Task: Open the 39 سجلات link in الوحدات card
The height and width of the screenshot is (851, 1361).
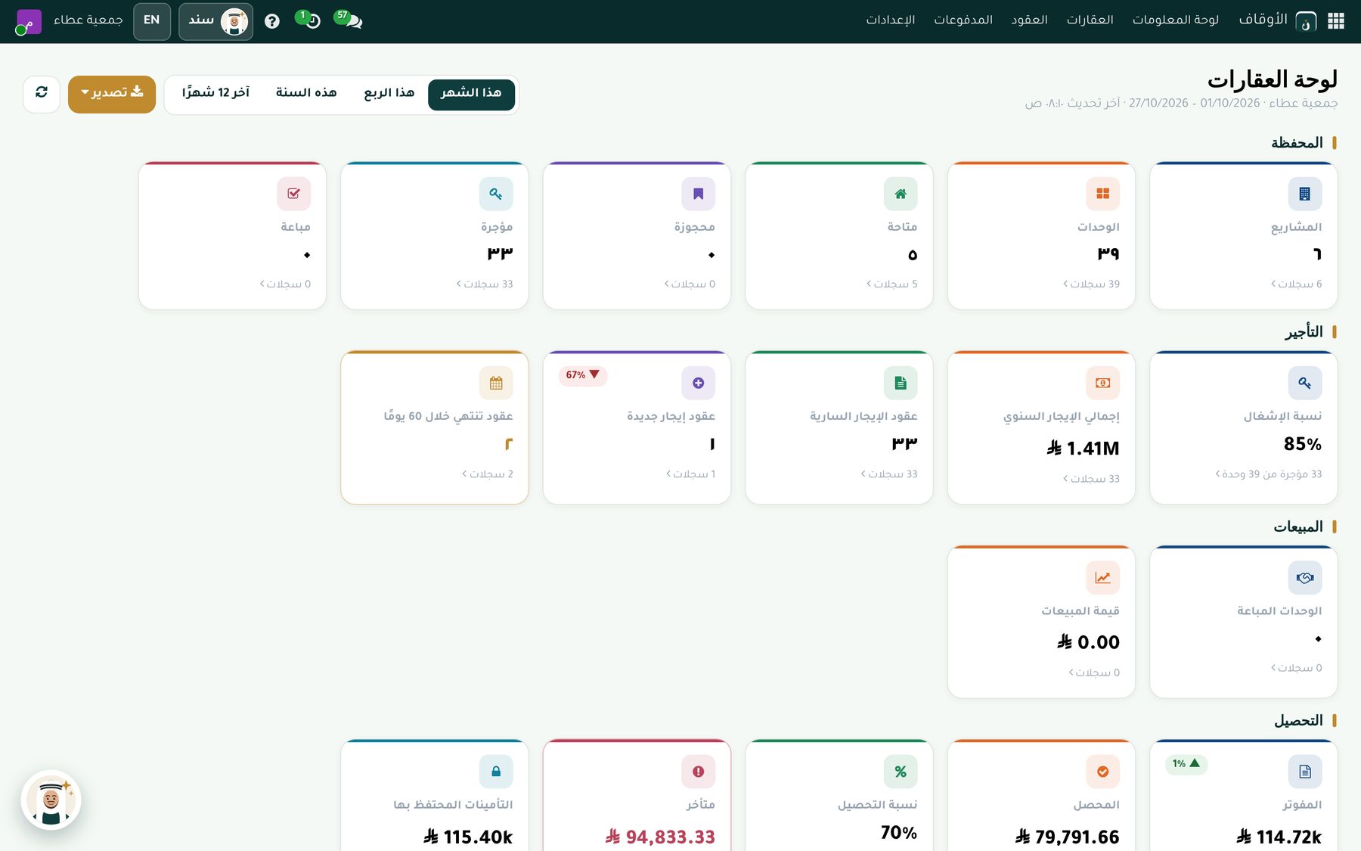Action: pyautogui.click(x=1092, y=284)
